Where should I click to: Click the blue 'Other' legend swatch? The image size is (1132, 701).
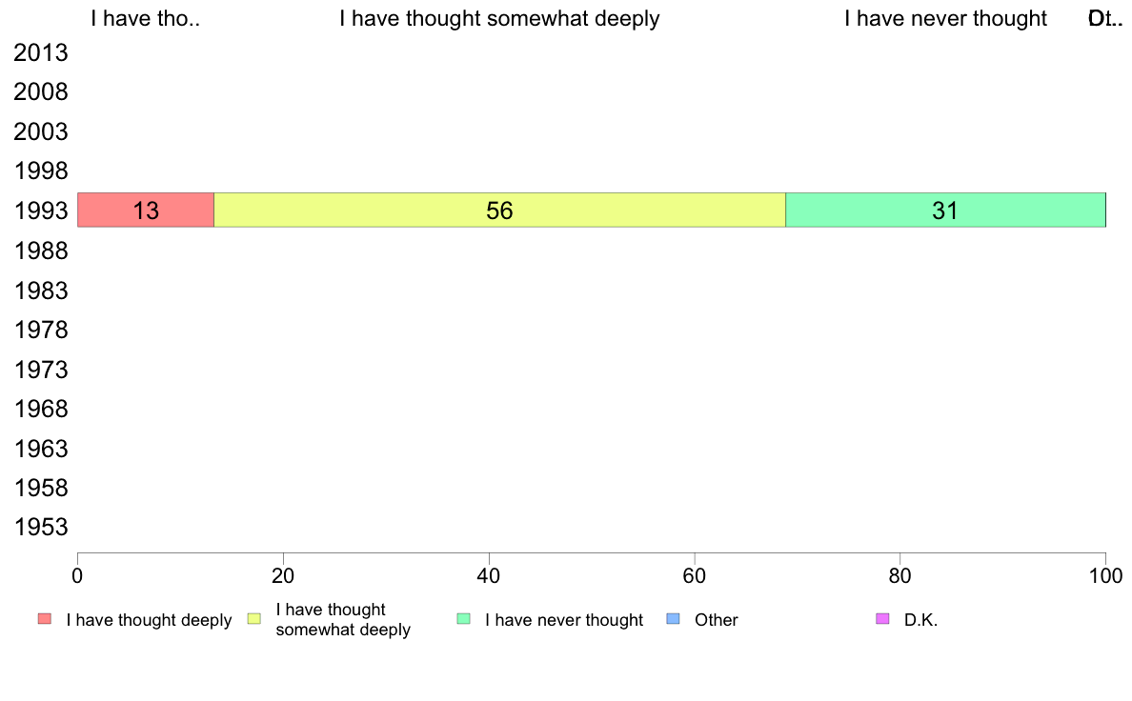(674, 619)
